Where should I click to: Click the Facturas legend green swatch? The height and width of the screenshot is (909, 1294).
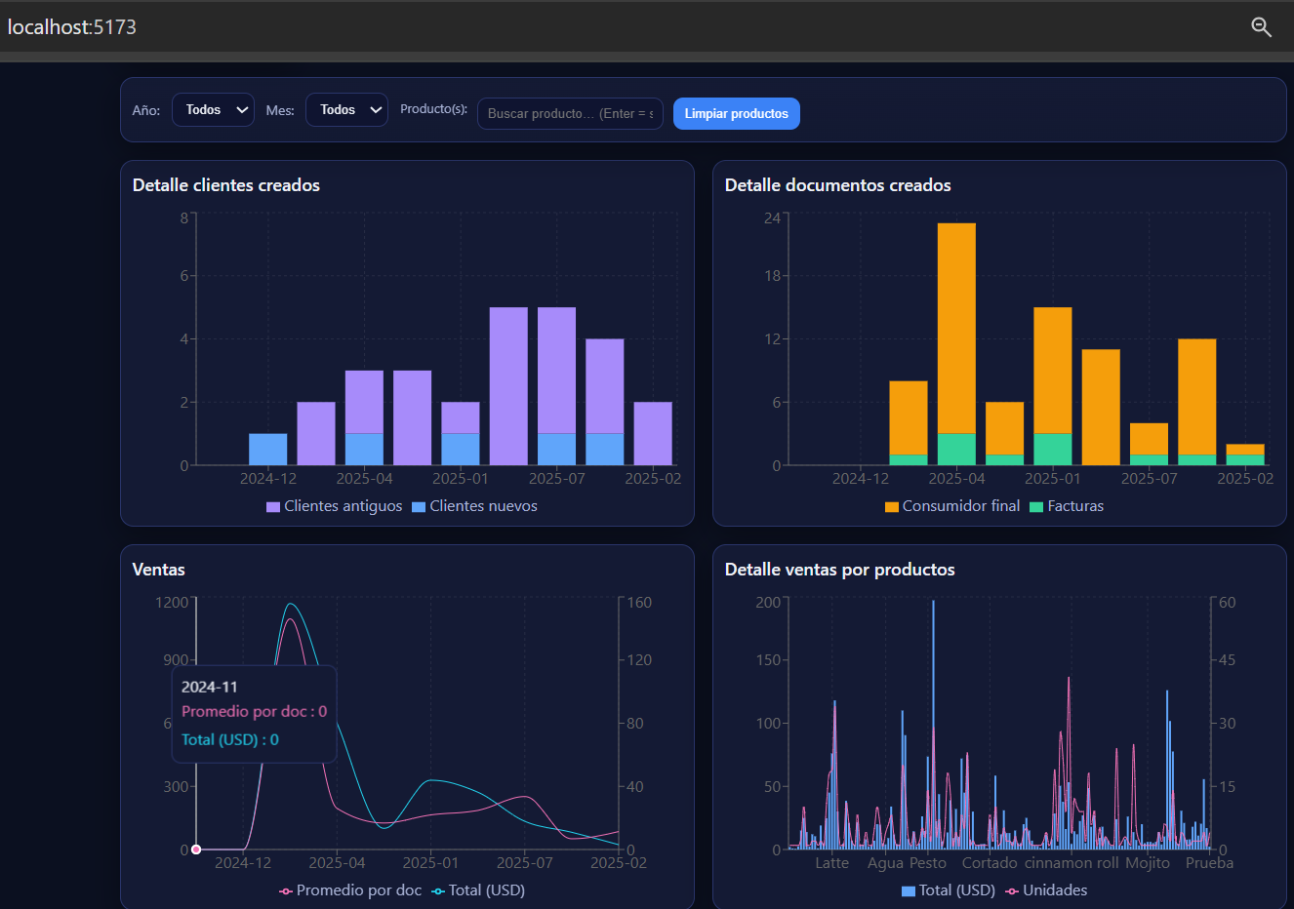click(1036, 507)
